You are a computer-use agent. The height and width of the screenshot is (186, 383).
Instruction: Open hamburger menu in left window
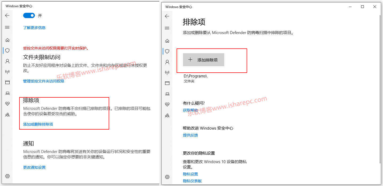(x=7, y=27)
